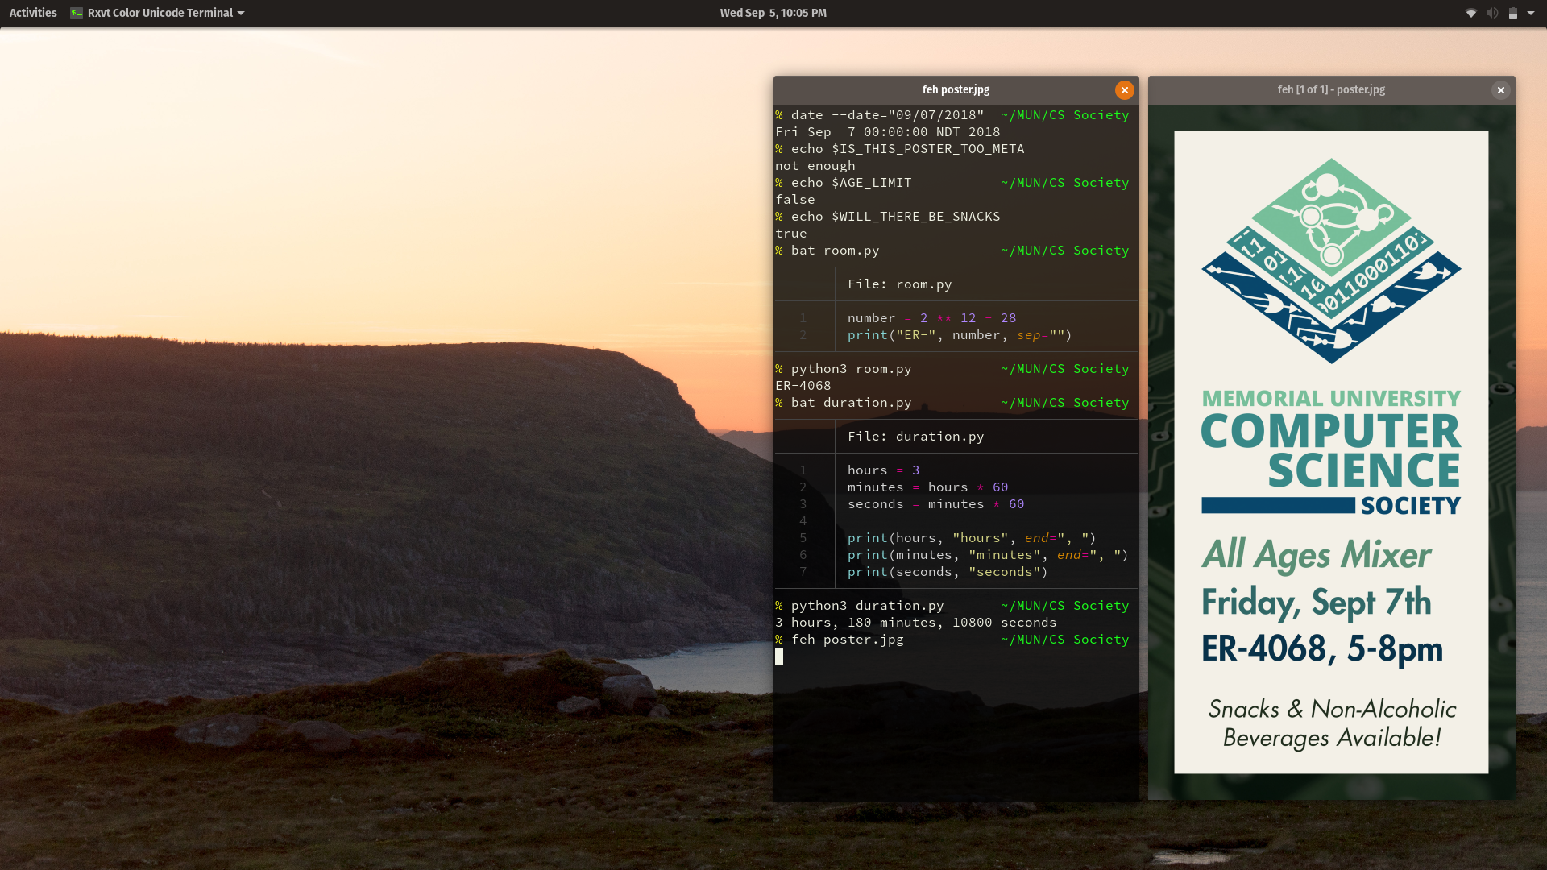Click 'MEMORIAL UNIVERSITY' heading on the poster
1547x870 pixels.
(1331, 399)
